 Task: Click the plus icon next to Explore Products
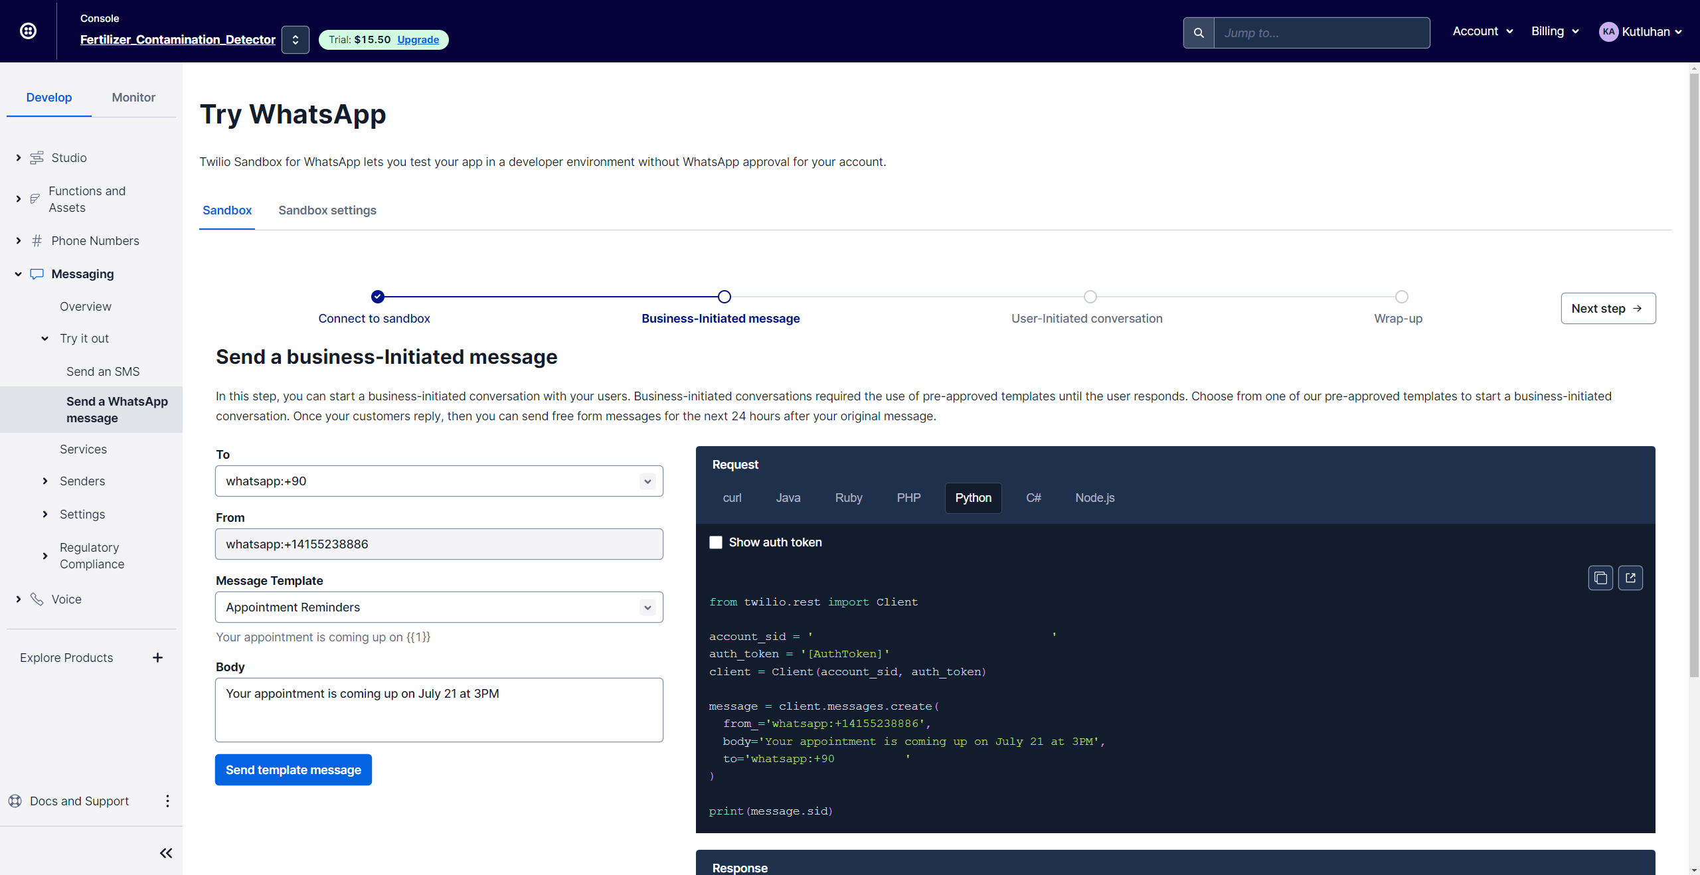pos(157,657)
